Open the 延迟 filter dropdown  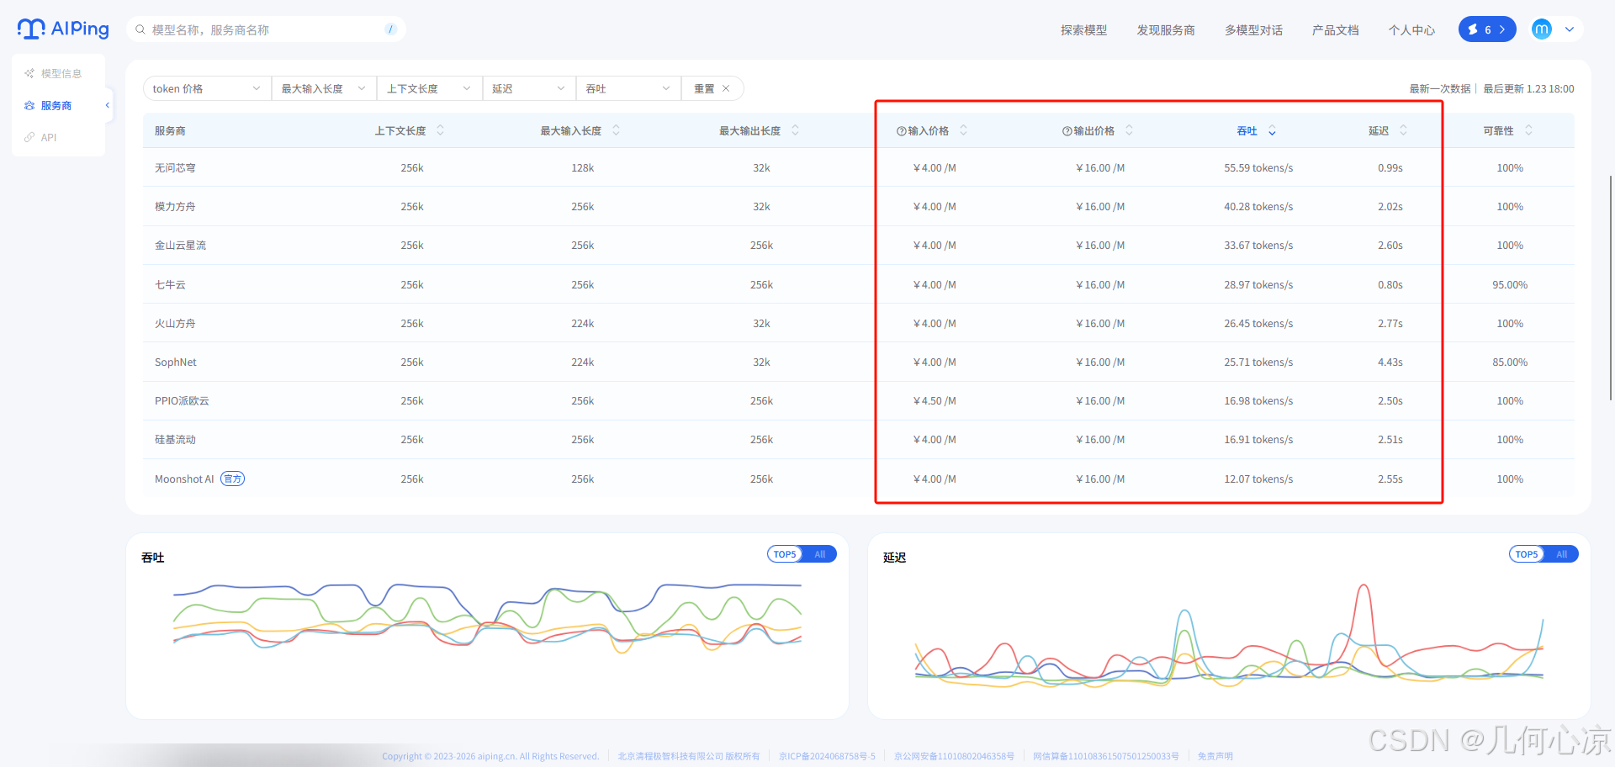(529, 88)
